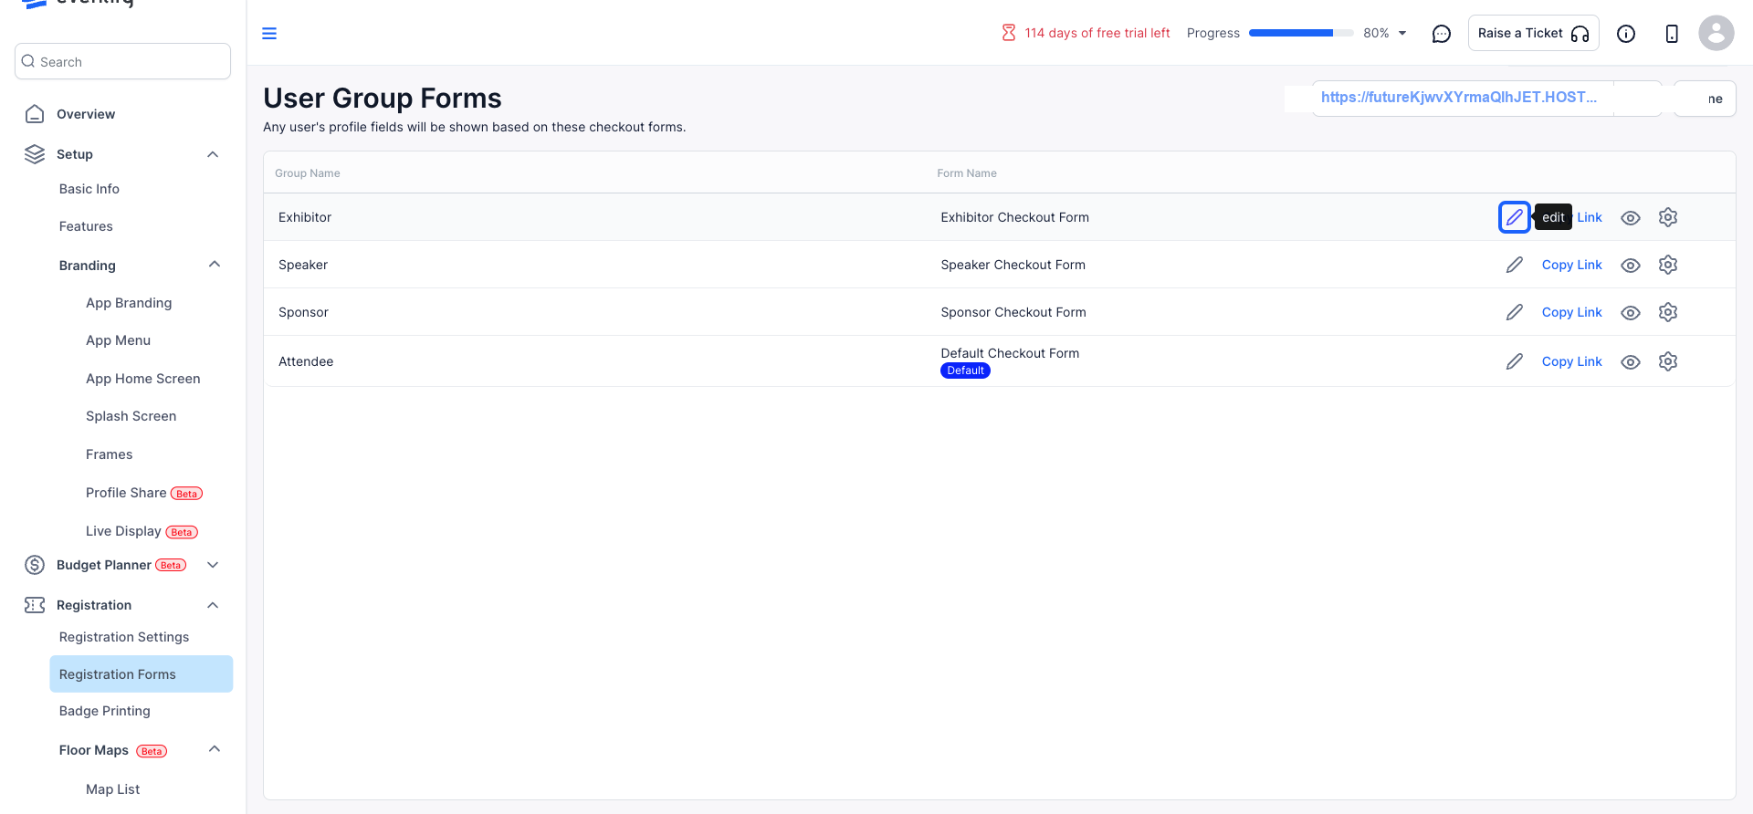Image resolution: width=1753 pixels, height=814 pixels.
Task: Edit the Exhibitor checkout form
Action: (x=1514, y=217)
